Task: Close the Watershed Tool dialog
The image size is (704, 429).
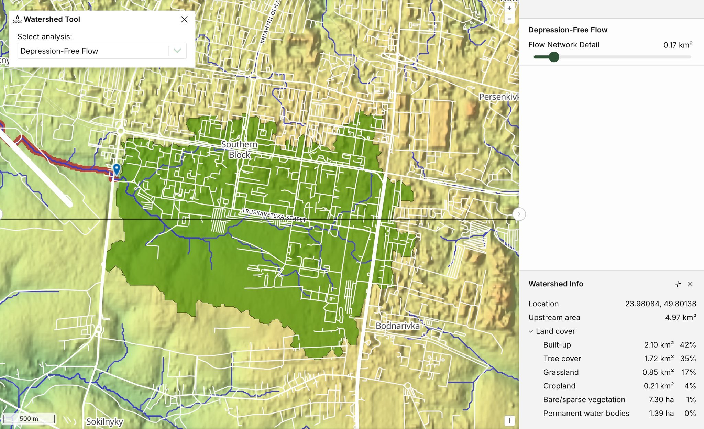Action: click(x=184, y=19)
